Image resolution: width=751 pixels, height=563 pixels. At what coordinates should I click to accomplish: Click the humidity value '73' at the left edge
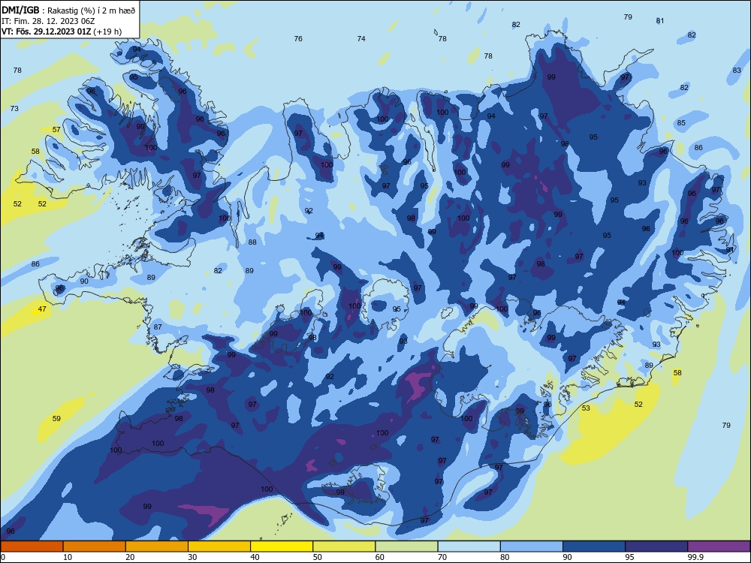(14, 109)
